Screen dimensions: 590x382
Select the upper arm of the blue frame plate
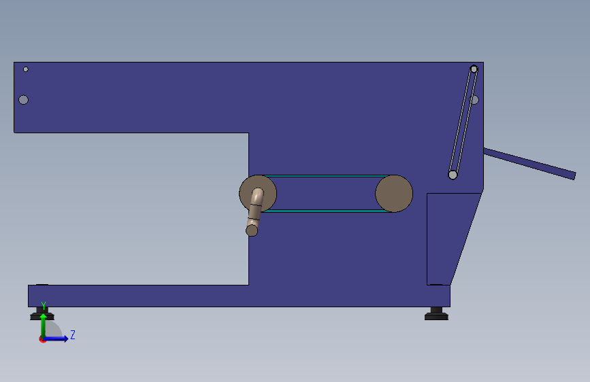131,97
